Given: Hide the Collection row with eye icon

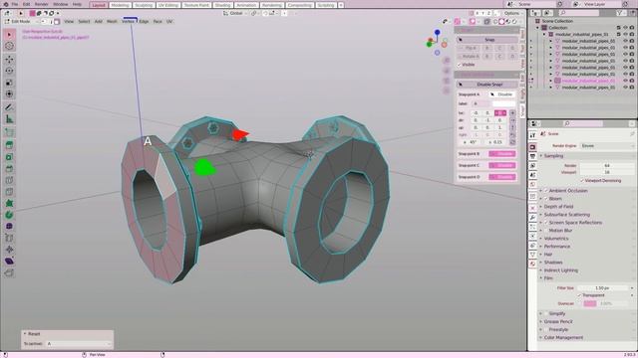Looking at the screenshot, I should [x=625, y=28].
